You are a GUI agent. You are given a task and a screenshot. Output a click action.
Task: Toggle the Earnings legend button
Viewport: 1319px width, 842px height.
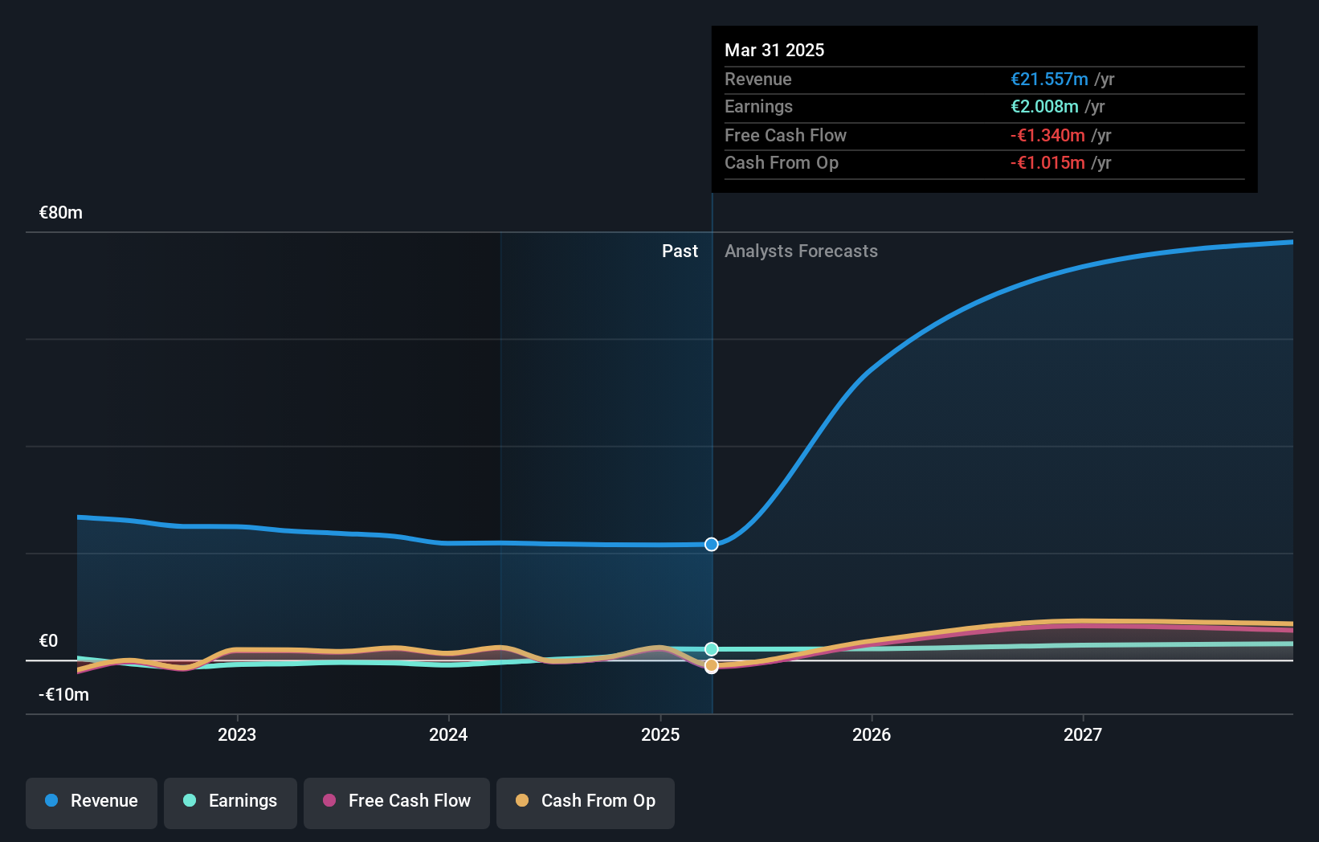(x=231, y=803)
